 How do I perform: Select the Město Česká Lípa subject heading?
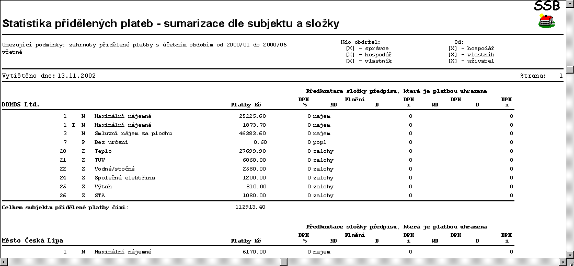tap(32, 240)
